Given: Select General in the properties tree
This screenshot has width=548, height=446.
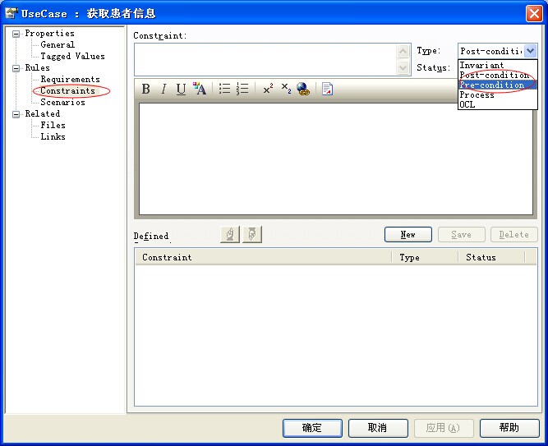Looking at the screenshot, I should [x=58, y=44].
